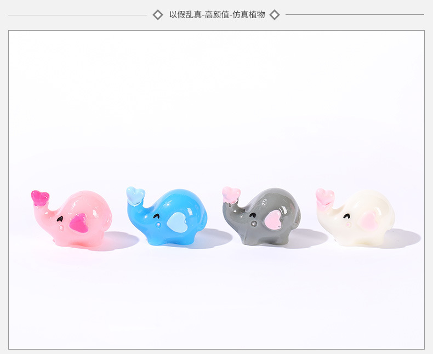Select the pink heart ear on gray elephant
This screenshot has width=433, height=354.
[x=273, y=220]
